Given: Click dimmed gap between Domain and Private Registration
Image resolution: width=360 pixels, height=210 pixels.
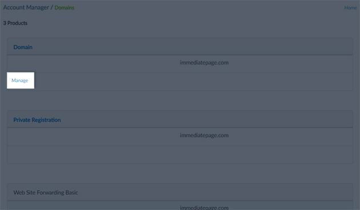Looking at the screenshot, I should [180, 101].
